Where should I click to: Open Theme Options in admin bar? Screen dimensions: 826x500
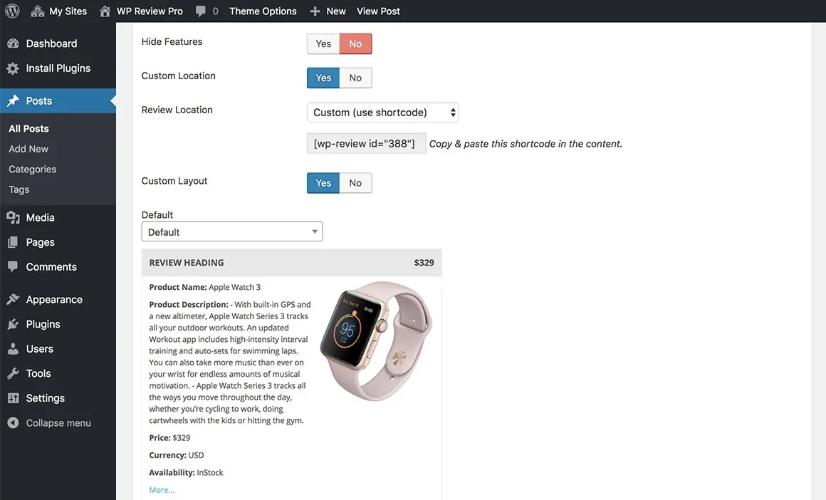pyautogui.click(x=263, y=11)
